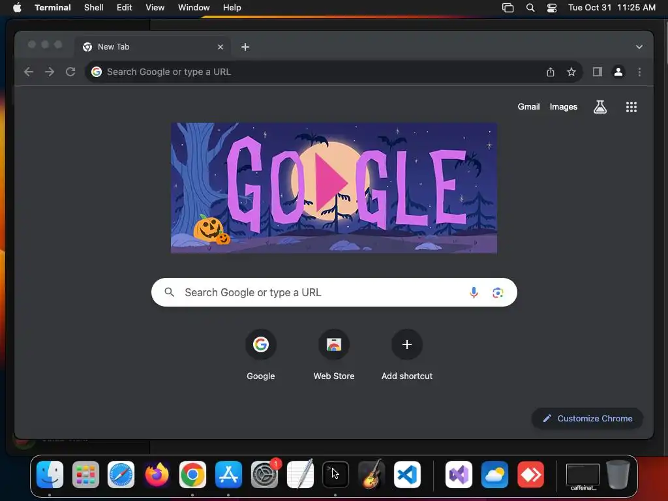Launch Firefox from the Dock
This screenshot has height=501, width=668.
(x=157, y=475)
